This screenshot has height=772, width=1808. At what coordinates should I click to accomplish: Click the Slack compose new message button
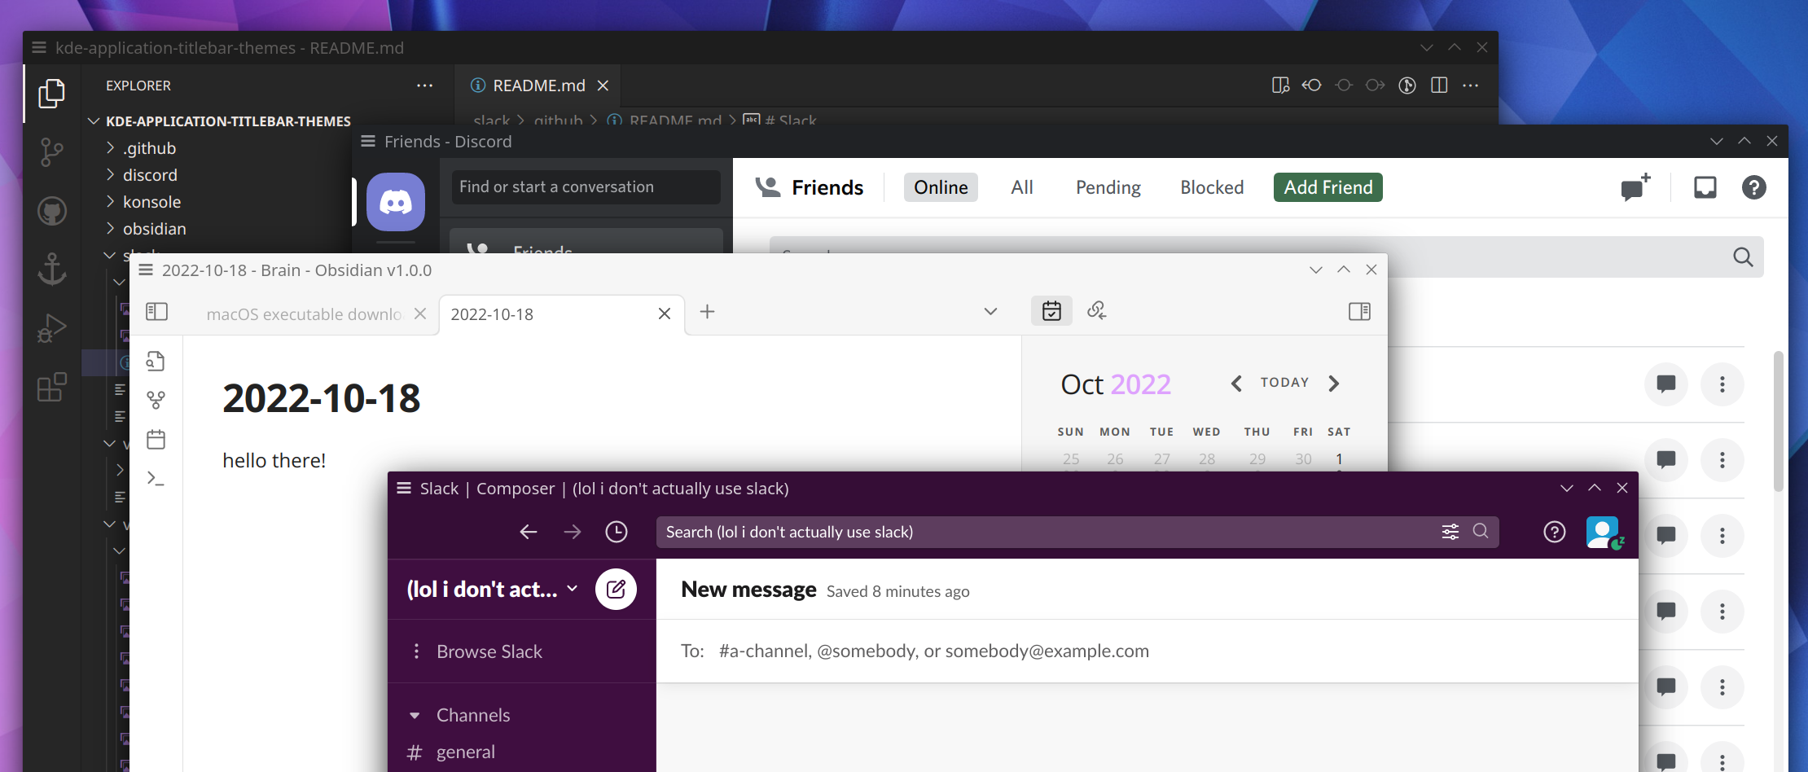(616, 589)
